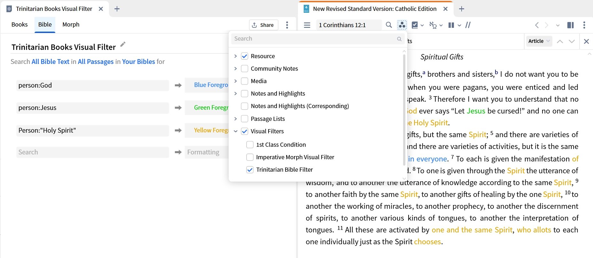Open the Blue Foreground formatting selector
This screenshot has width=593, height=258.
pyautogui.click(x=207, y=85)
